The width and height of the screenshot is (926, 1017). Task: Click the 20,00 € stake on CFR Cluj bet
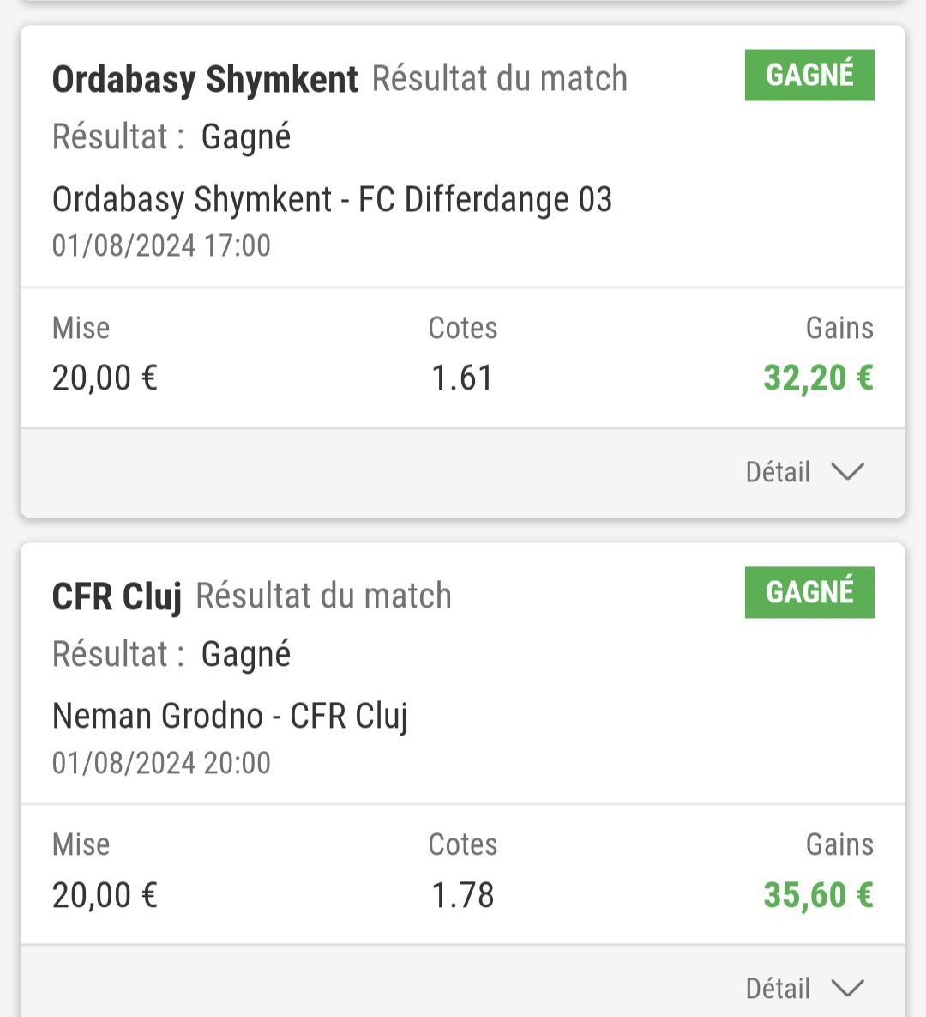click(x=105, y=895)
